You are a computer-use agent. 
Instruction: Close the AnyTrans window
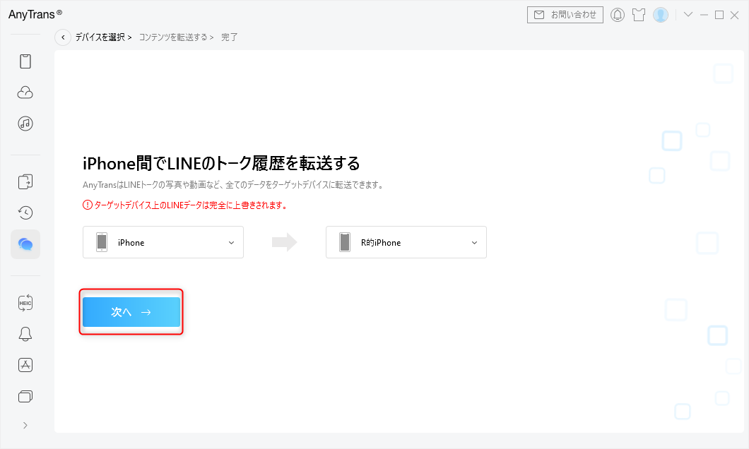coord(735,15)
